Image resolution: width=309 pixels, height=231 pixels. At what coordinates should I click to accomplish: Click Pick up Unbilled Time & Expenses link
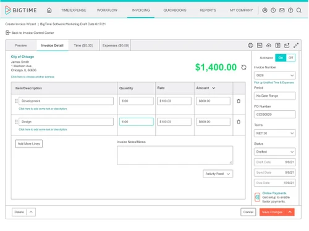coord(274,83)
